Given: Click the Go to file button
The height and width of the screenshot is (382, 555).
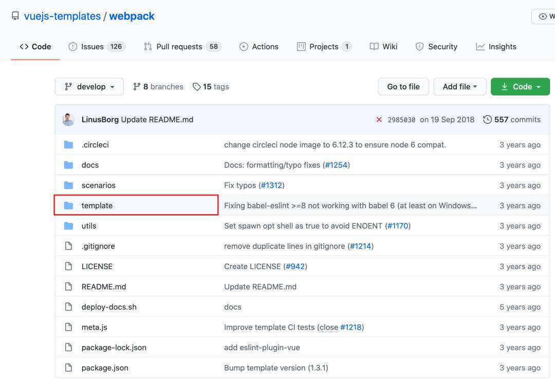Looking at the screenshot, I should [x=403, y=87].
